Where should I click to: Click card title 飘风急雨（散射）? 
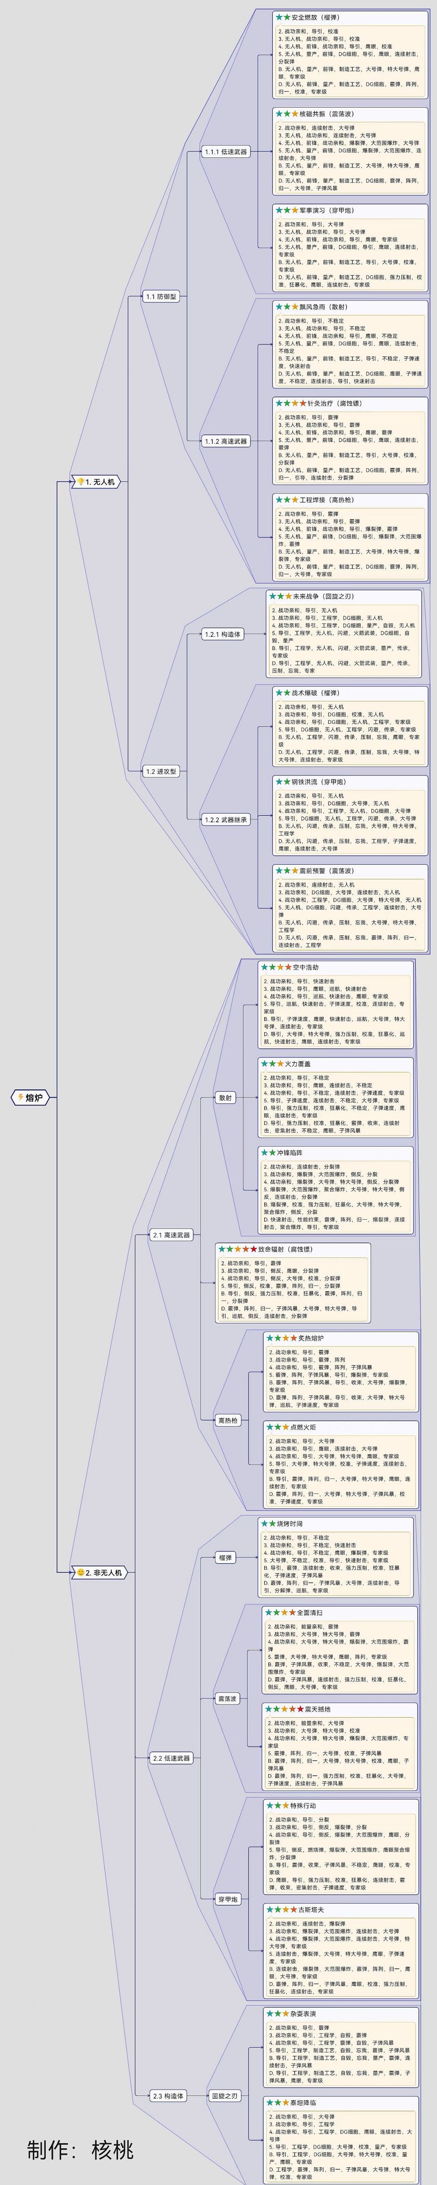point(323,307)
